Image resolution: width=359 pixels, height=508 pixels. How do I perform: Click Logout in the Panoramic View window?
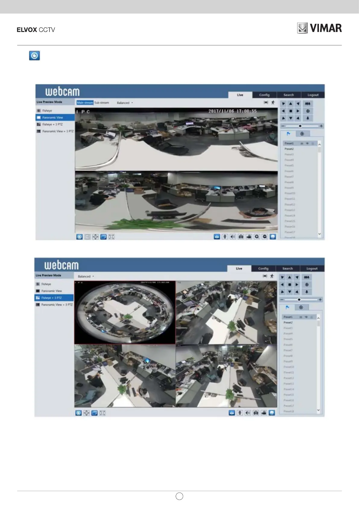313,95
